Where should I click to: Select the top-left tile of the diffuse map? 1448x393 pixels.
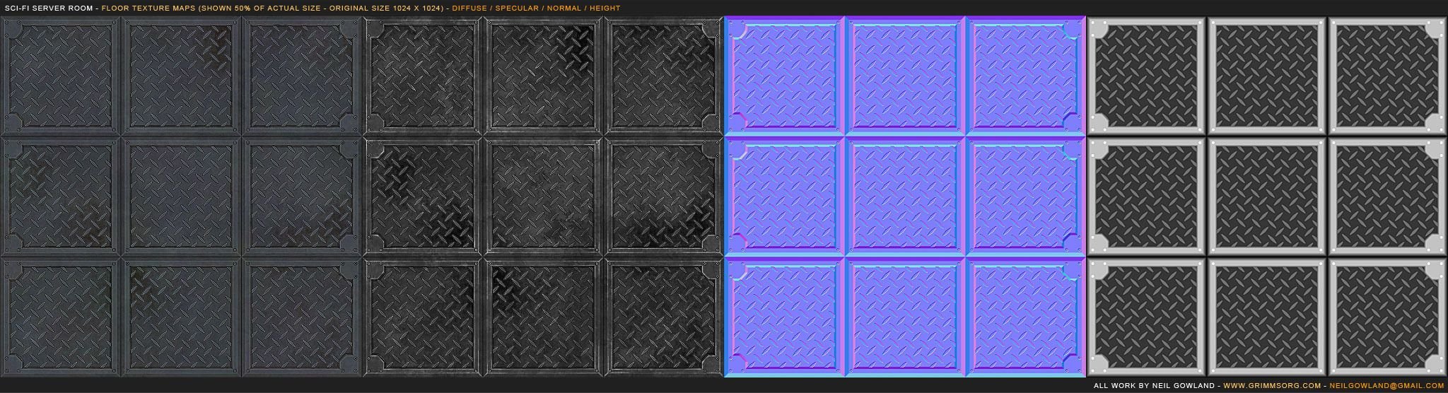61,76
